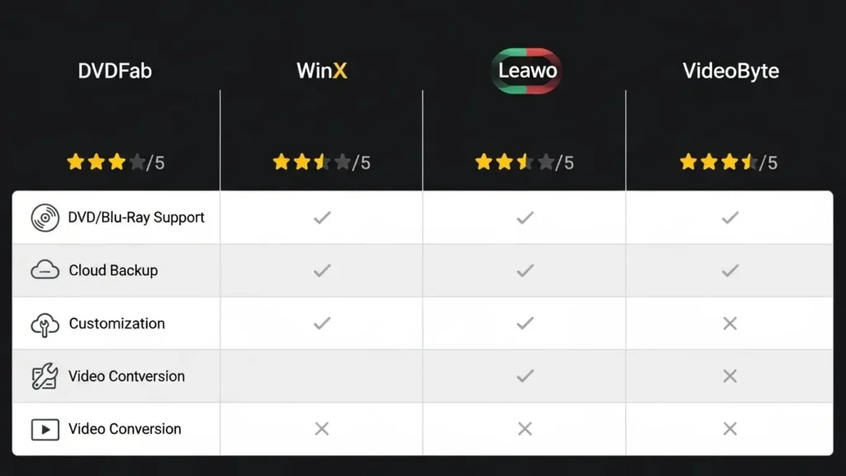The height and width of the screenshot is (476, 846).
Task: Click the highlighted Leawo badge
Action: click(527, 71)
